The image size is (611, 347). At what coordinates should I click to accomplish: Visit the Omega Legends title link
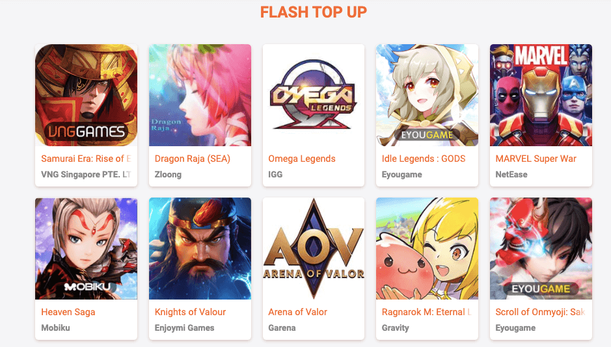coord(302,159)
